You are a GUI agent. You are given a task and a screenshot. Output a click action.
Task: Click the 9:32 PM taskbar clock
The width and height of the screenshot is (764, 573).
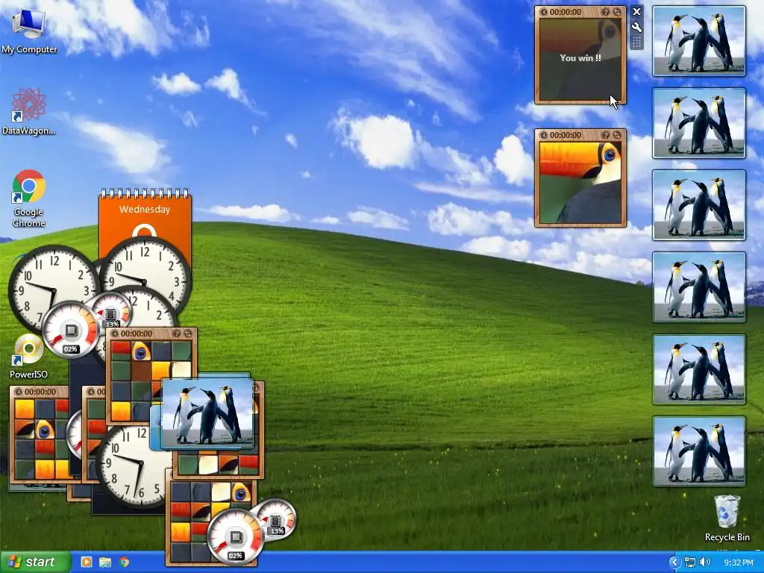(738, 563)
